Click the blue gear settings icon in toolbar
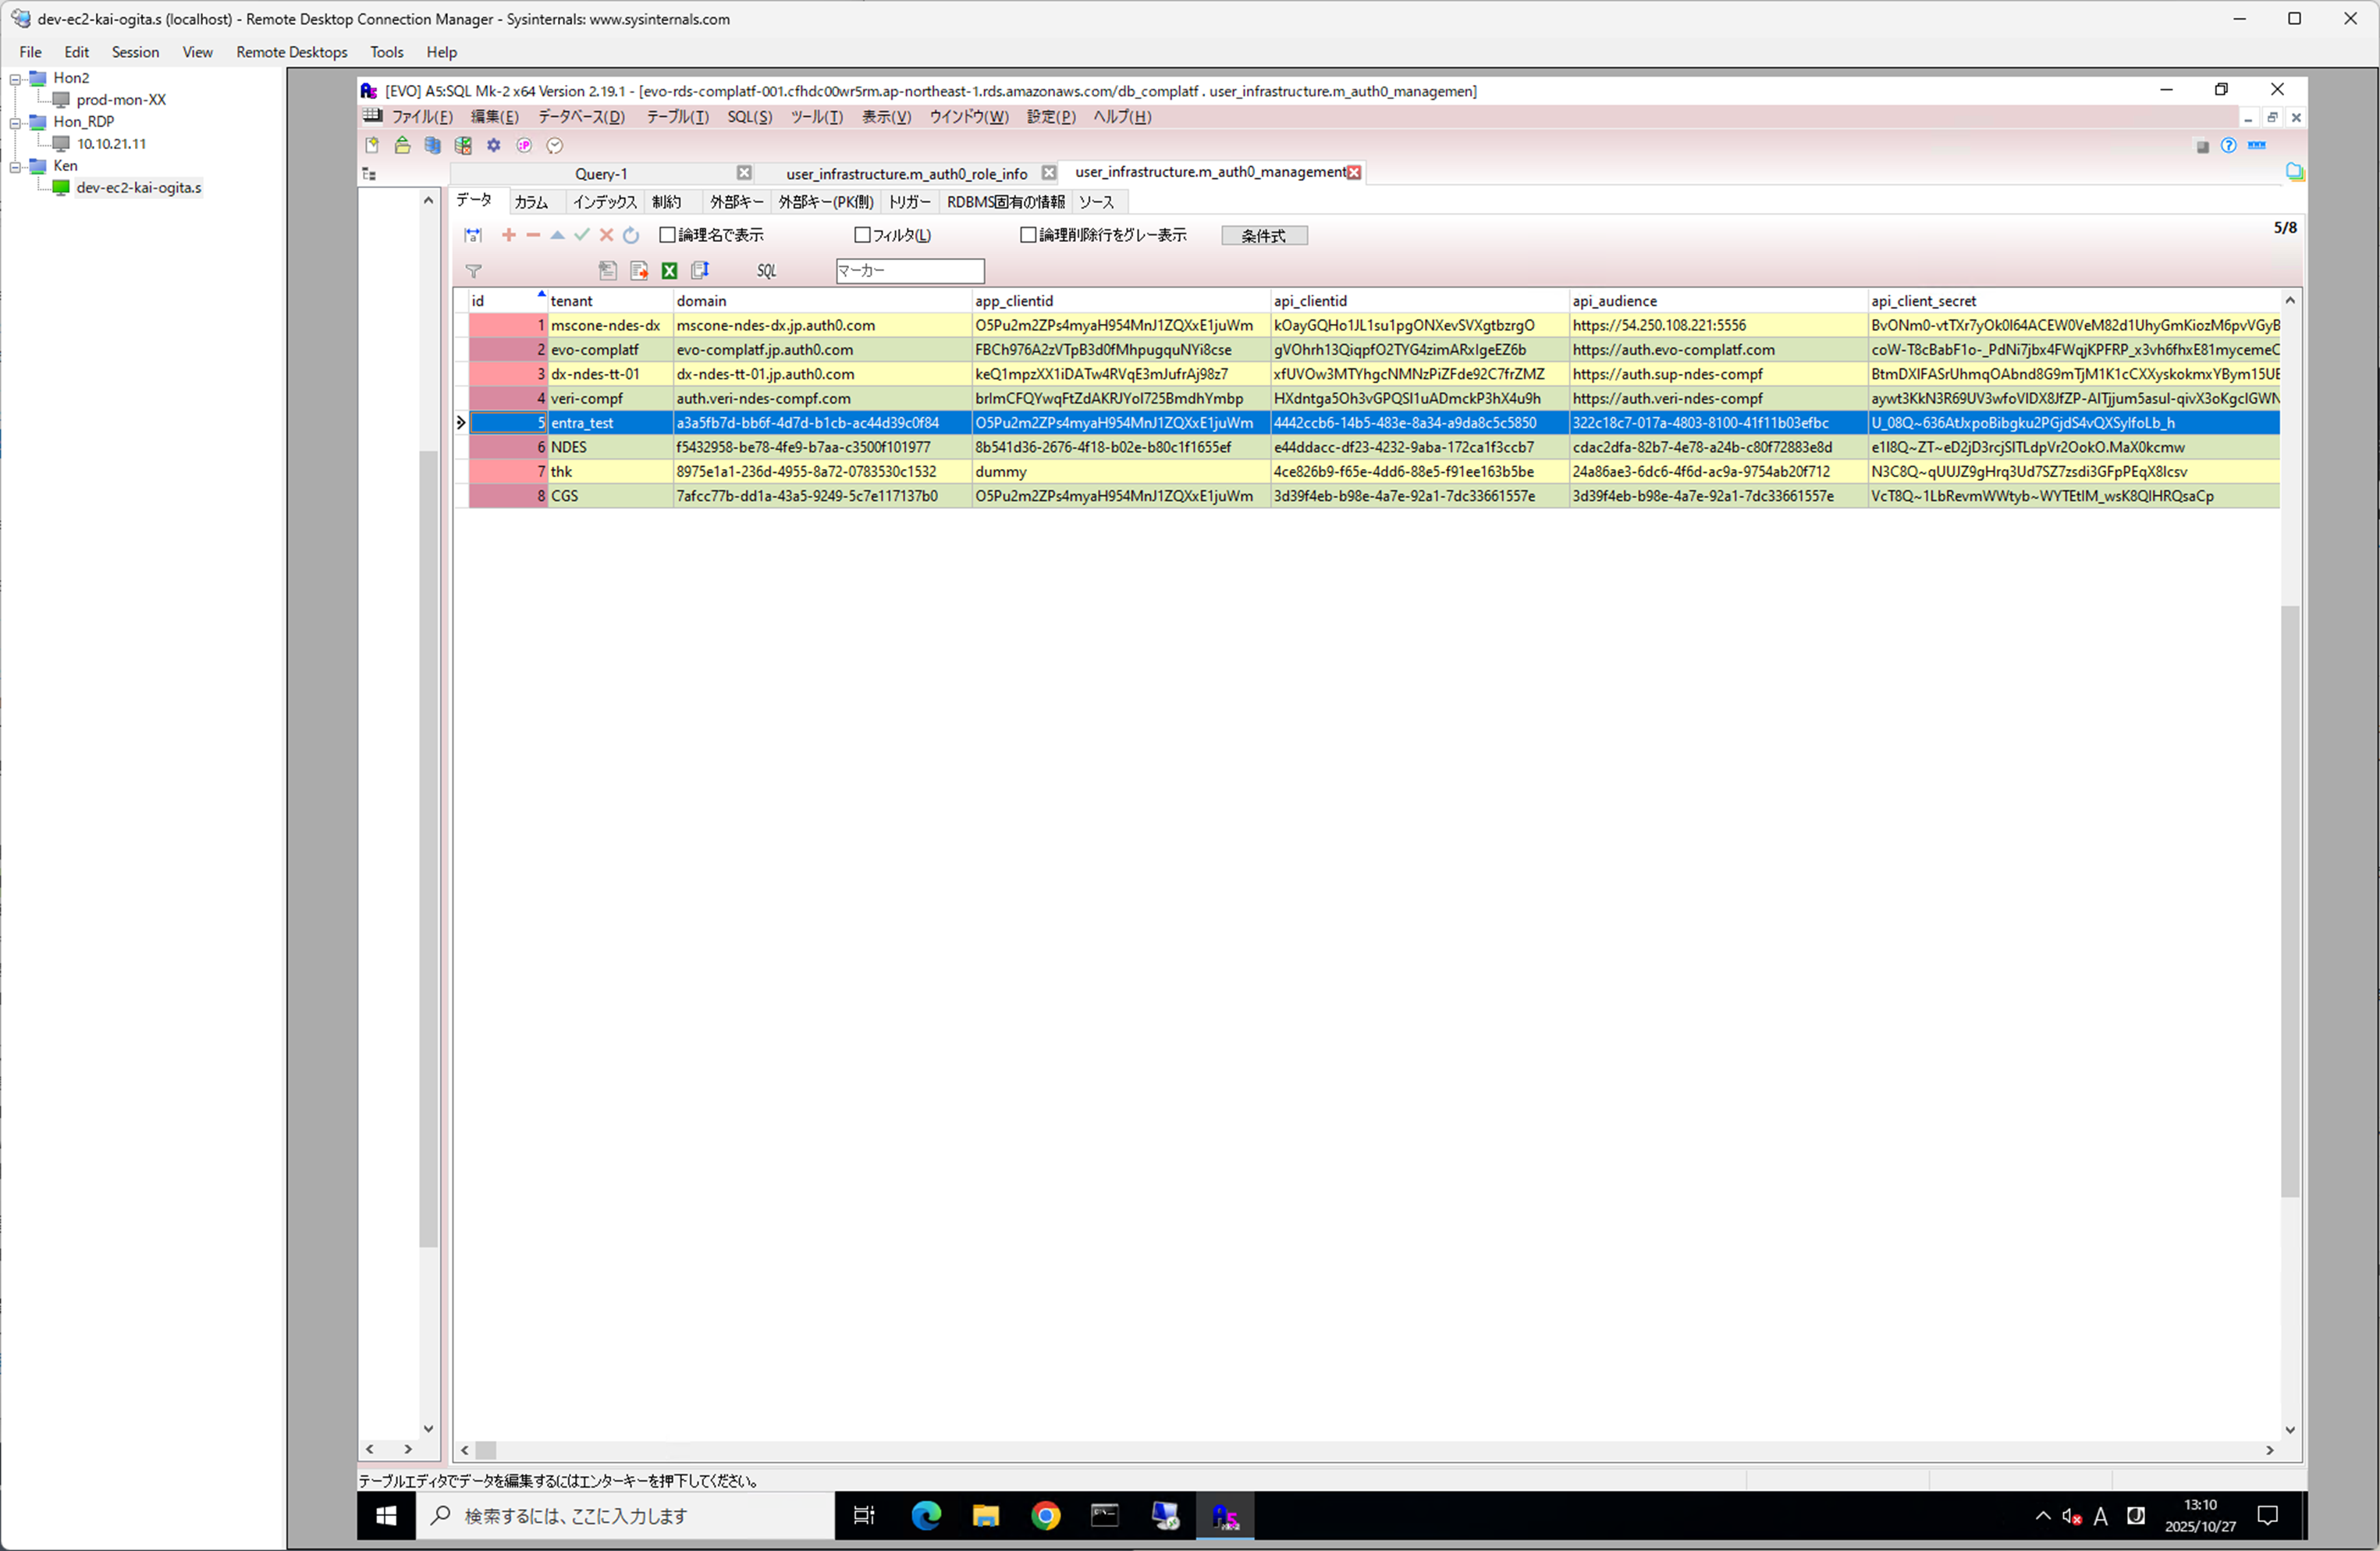Image resolution: width=2380 pixels, height=1551 pixels. [494, 146]
